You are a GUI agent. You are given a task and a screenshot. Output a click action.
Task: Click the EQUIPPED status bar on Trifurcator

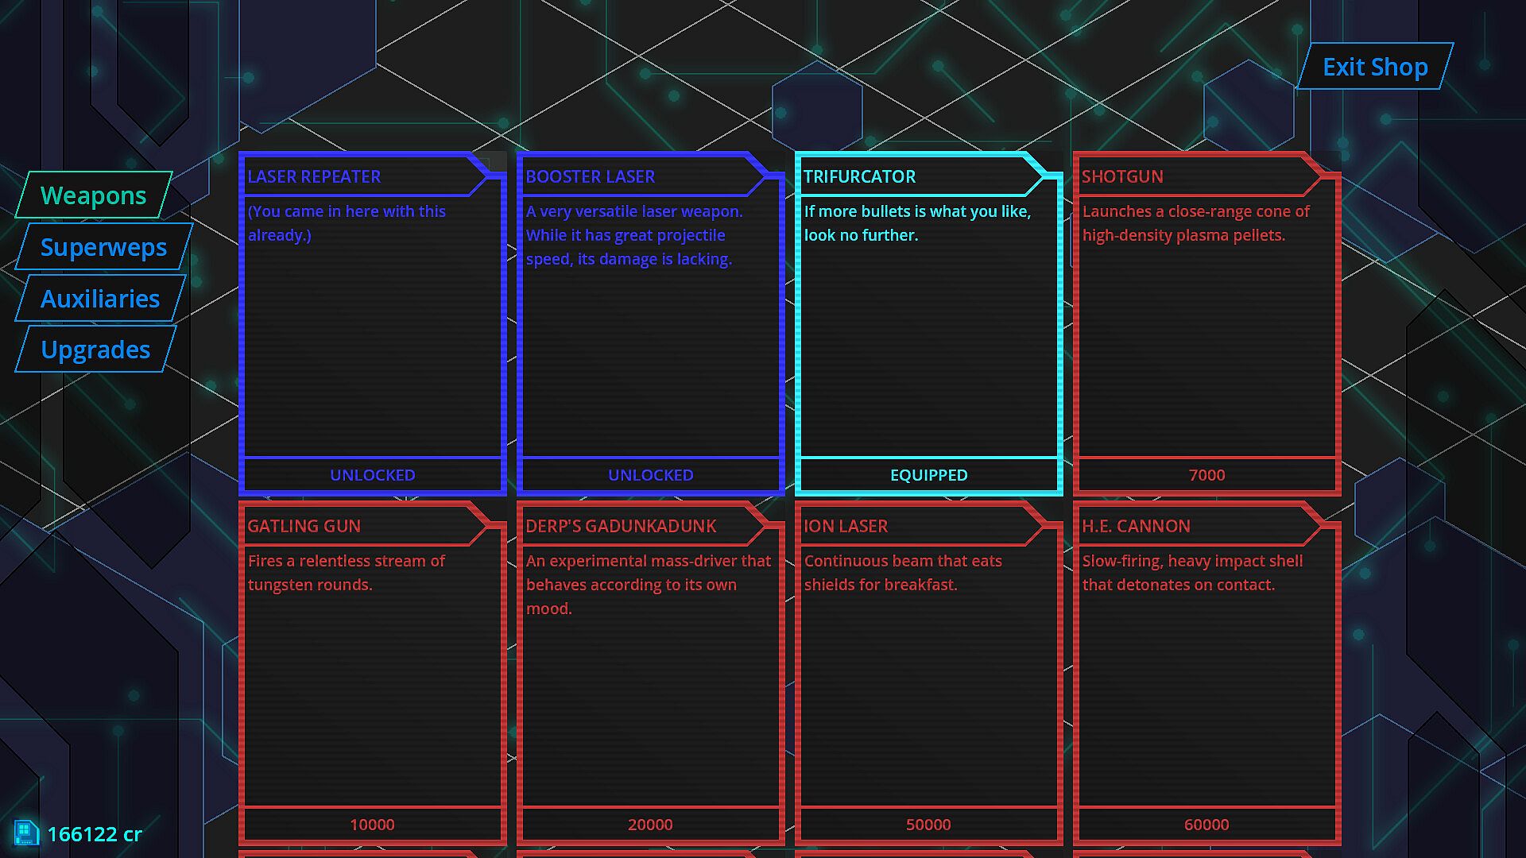tap(928, 475)
